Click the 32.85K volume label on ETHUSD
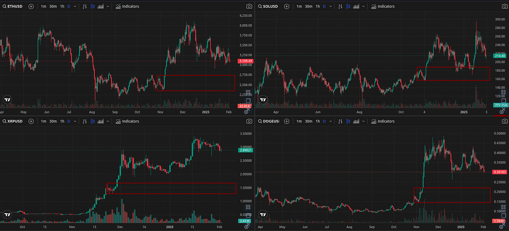 244,106
